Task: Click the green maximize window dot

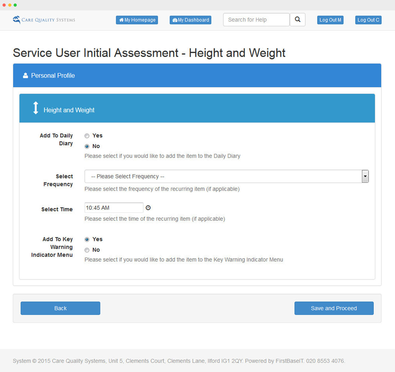Action: pyautogui.click(x=15, y=5)
